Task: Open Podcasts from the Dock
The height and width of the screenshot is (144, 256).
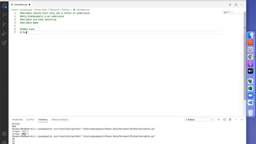Action: [250, 64]
